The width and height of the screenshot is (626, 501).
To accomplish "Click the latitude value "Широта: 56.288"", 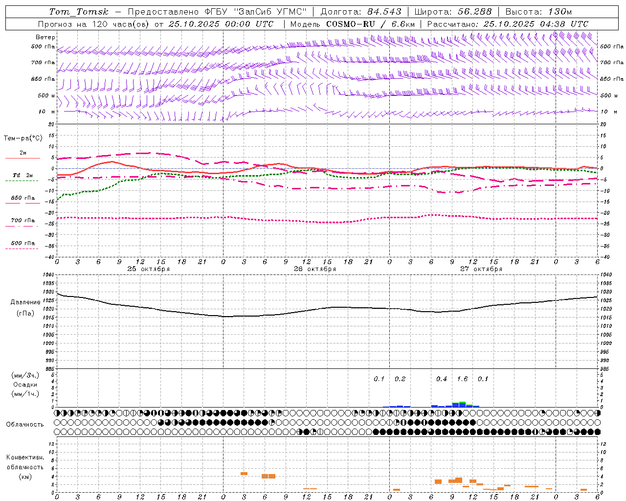I will [x=453, y=12].
